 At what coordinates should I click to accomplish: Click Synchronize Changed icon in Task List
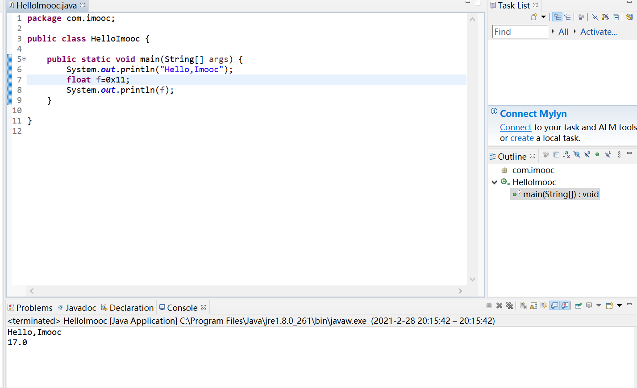tap(629, 17)
